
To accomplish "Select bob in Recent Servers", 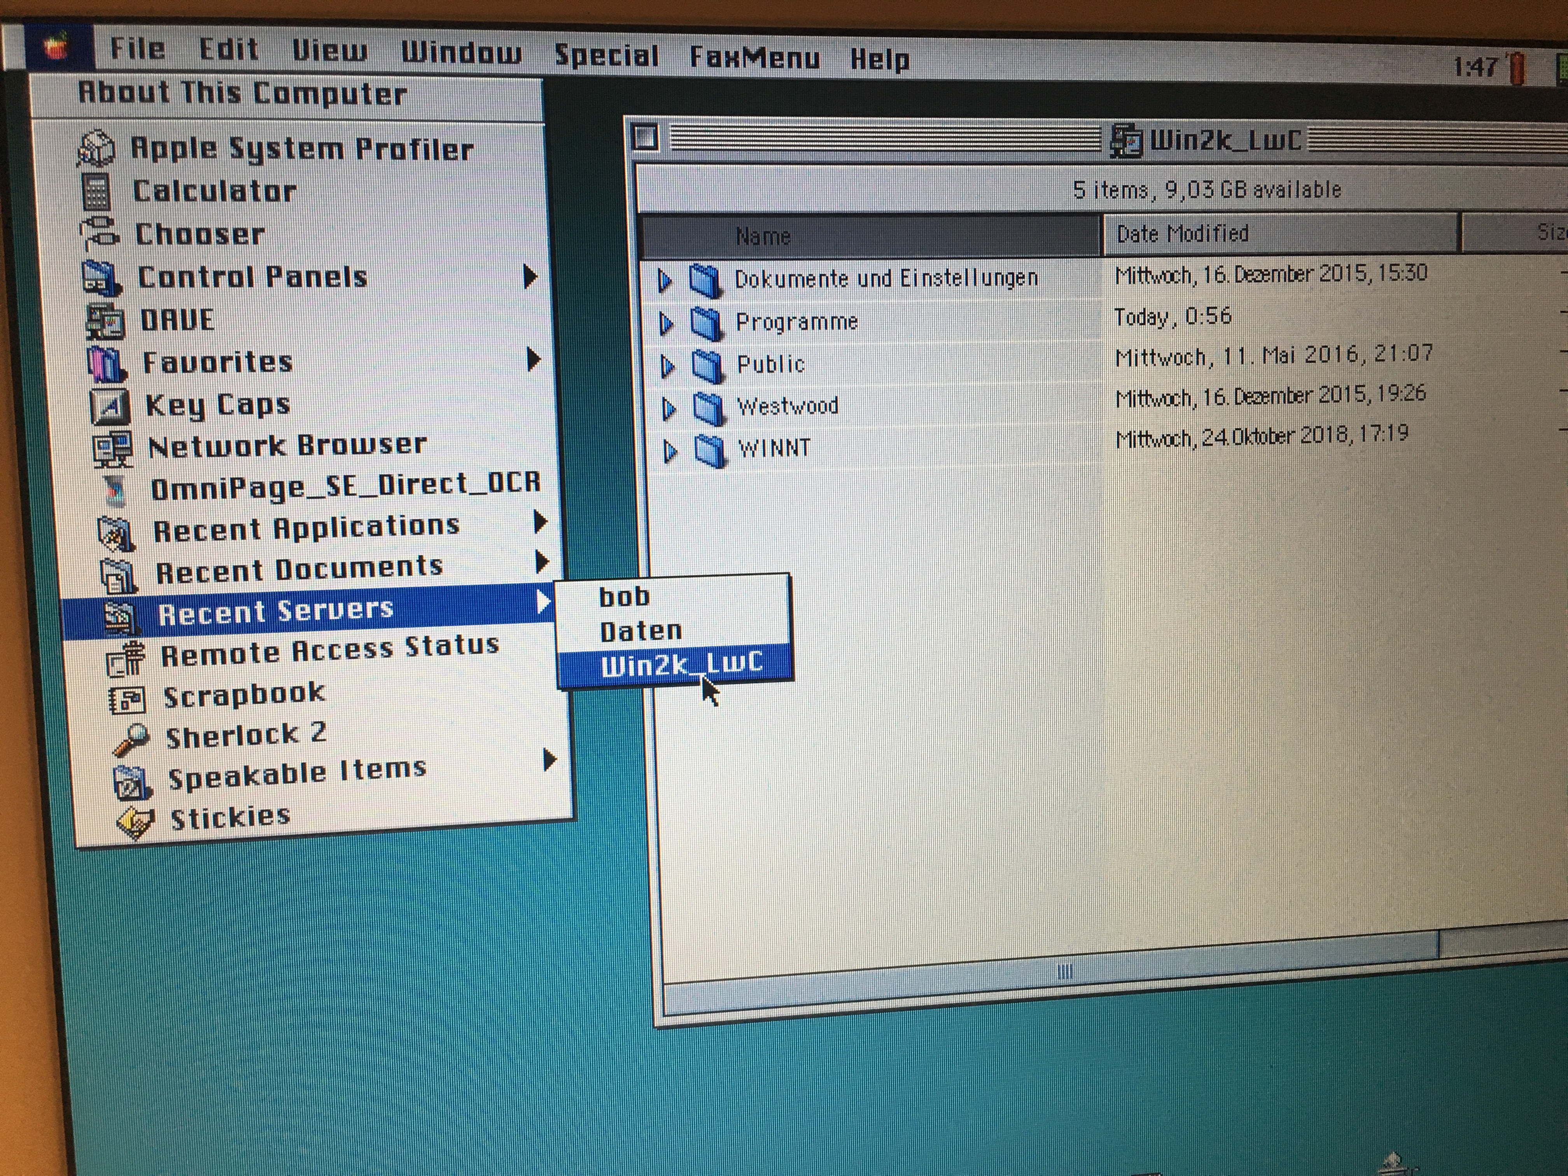I will pos(624,597).
